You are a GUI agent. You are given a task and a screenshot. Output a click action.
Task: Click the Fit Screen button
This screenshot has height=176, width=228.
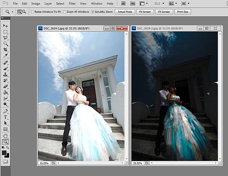pos(145,12)
